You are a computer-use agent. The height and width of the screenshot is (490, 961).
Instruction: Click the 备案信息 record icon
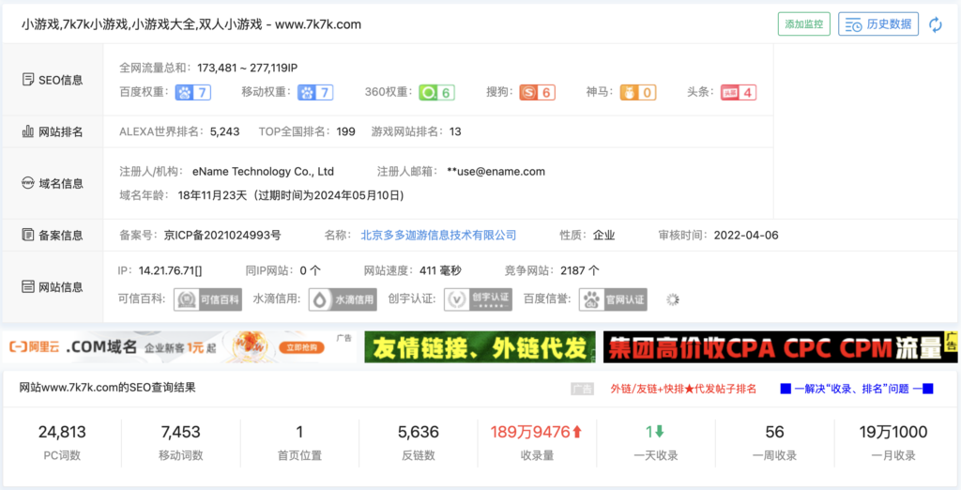27,235
